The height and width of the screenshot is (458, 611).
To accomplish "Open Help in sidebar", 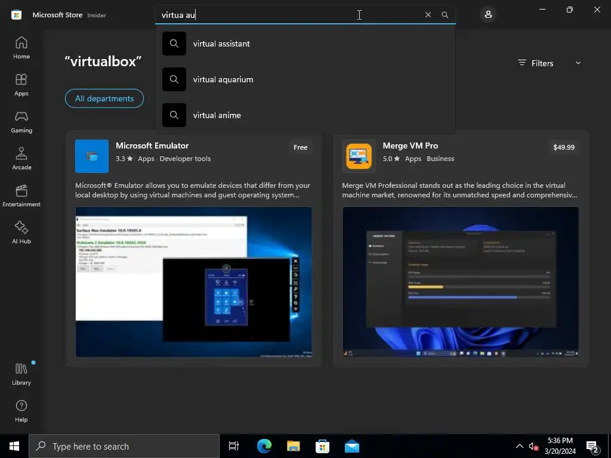I will [x=21, y=411].
